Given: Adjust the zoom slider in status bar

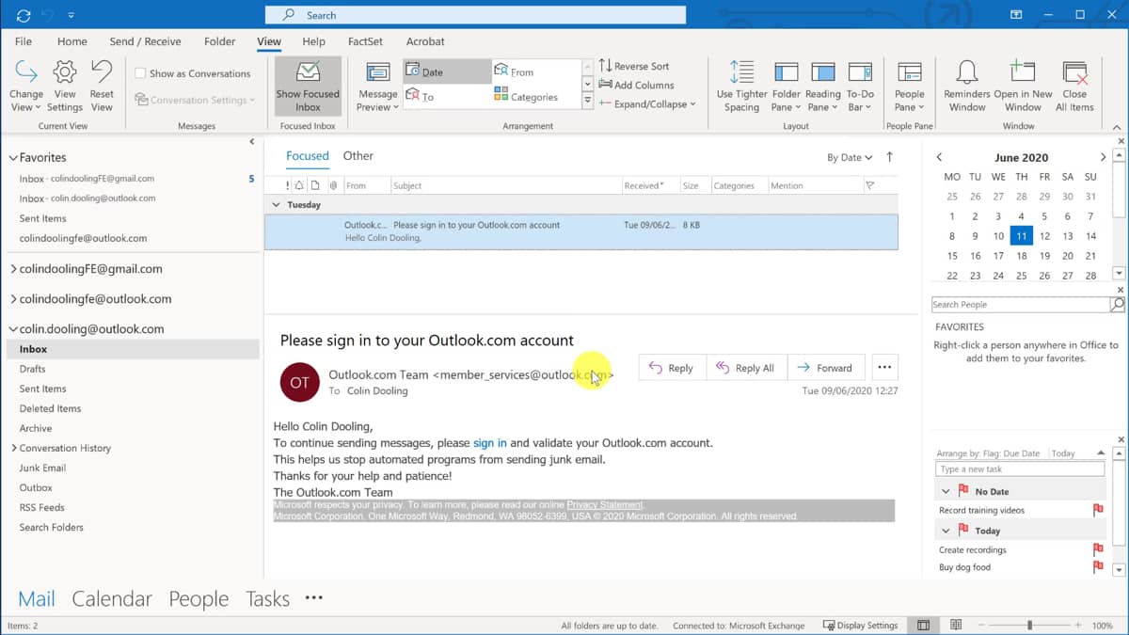Looking at the screenshot, I should click(1030, 626).
